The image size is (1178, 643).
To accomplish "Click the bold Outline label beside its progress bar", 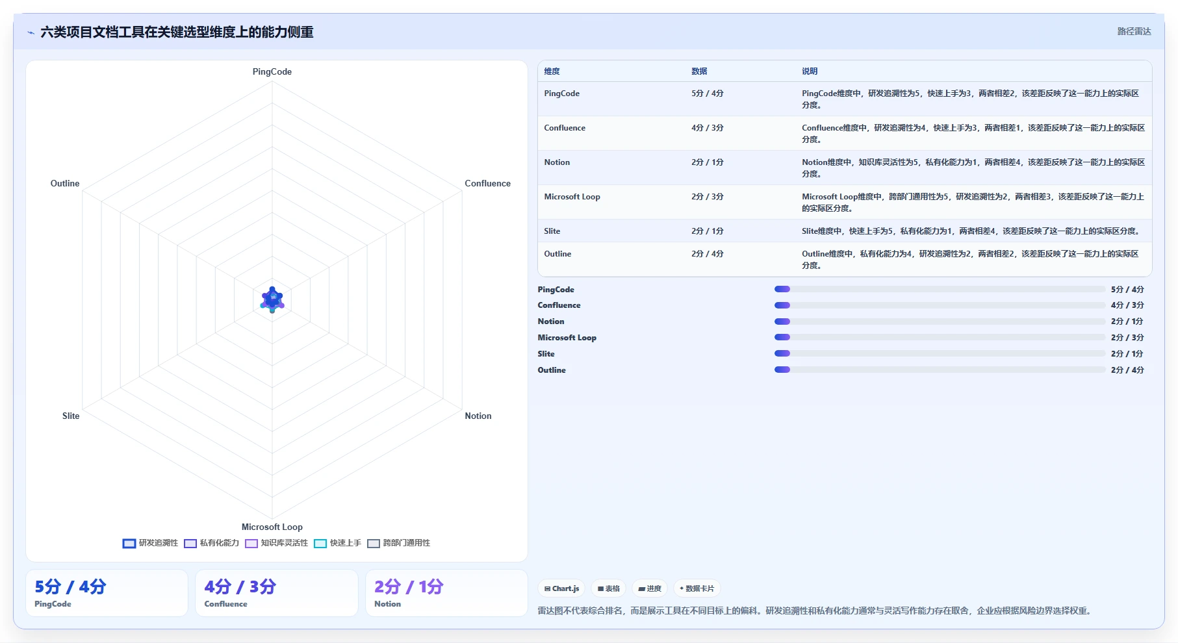I will pyautogui.click(x=552, y=370).
